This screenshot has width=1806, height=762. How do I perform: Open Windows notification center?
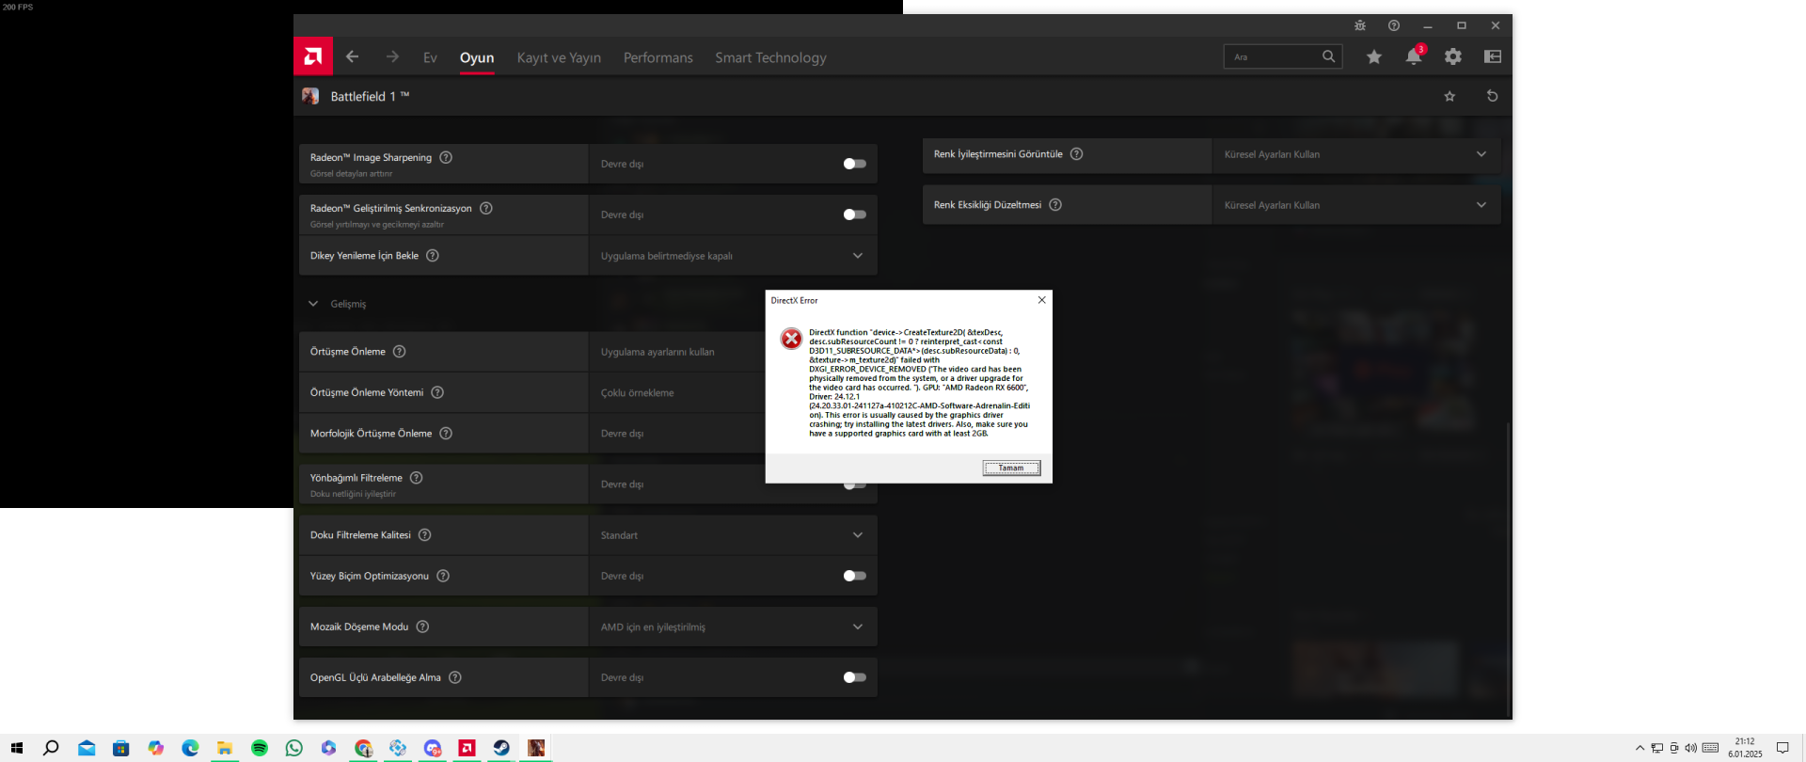1782,748
